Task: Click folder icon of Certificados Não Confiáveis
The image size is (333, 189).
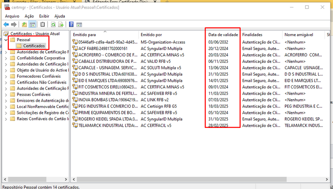Action: [13, 82]
